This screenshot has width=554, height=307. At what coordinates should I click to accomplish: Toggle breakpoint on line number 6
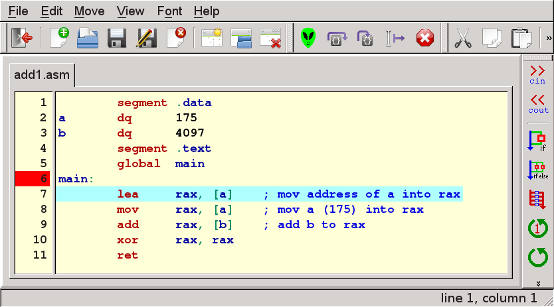tap(33, 178)
